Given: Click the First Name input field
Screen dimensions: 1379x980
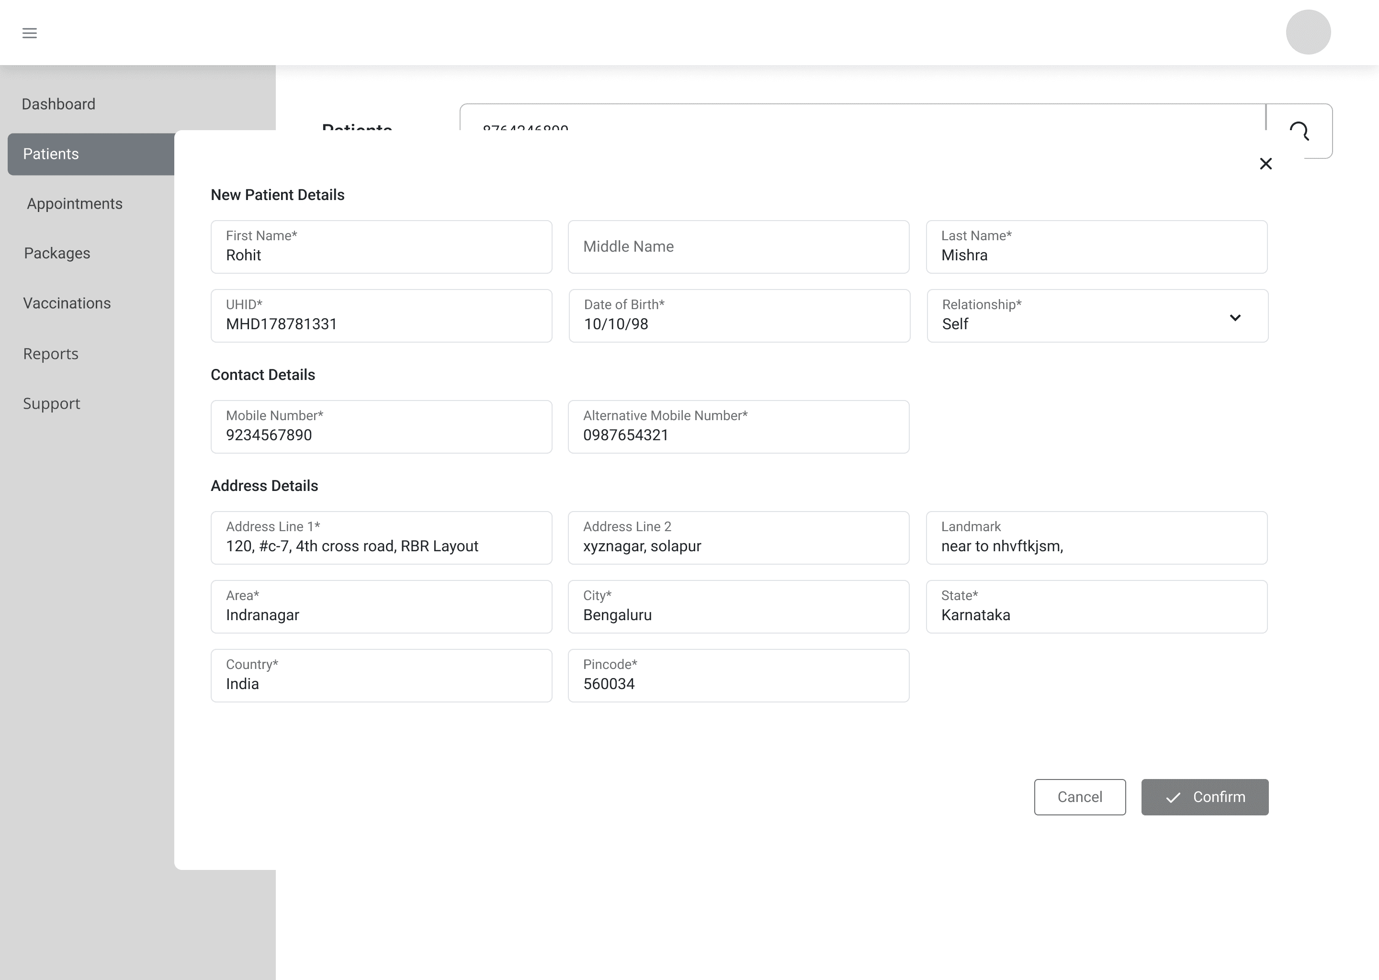Looking at the screenshot, I should coord(381,247).
